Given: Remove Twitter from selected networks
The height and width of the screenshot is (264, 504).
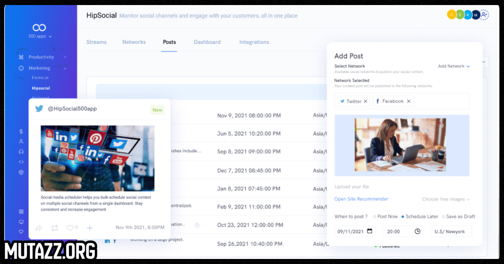Looking at the screenshot, I should (x=365, y=101).
